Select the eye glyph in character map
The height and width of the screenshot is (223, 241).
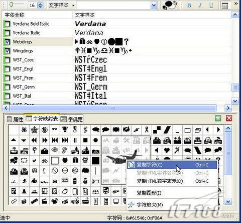pos(55,150)
